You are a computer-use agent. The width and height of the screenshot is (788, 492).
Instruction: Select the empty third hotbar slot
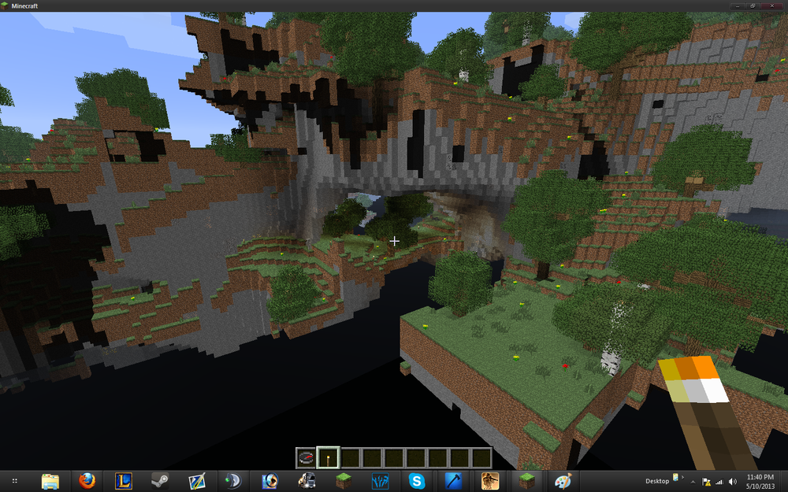(x=351, y=458)
